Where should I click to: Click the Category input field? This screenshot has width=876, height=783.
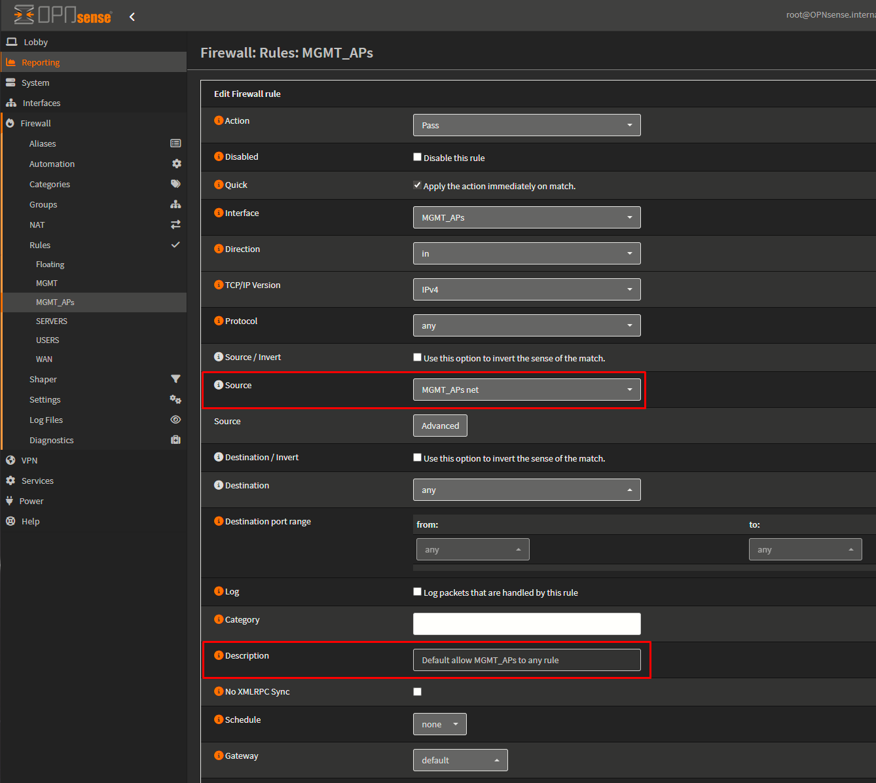pyautogui.click(x=526, y=624)
